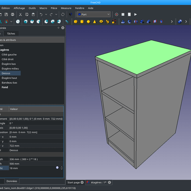Image resolution: width=191 pixels, height=191 pixels.
Task: Open the Aide menu
Action: (91, 8)
